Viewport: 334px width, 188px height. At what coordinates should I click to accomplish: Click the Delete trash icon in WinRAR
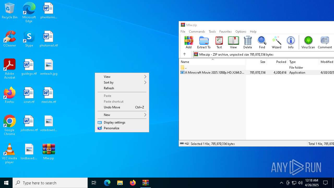pos(248,42)
